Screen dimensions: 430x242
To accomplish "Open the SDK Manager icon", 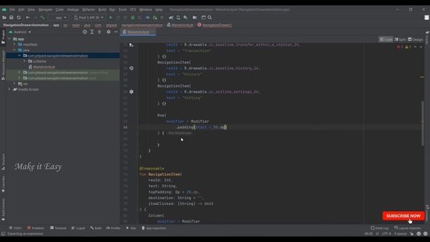I will (185, 17).
